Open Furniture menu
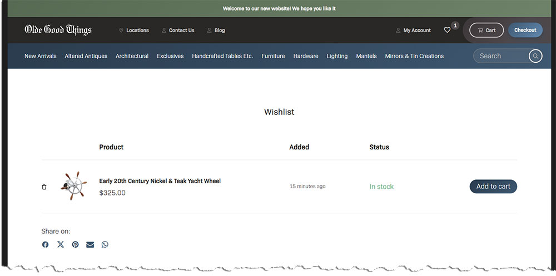Image resolution: width=556 pixels, height=276 pixels. point(273,56)
